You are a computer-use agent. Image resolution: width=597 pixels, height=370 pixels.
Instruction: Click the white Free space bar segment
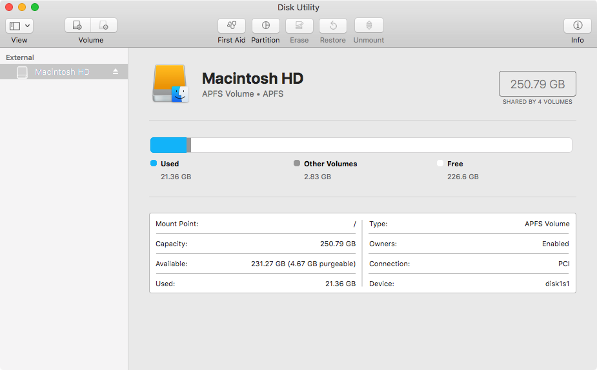point(381,145)
